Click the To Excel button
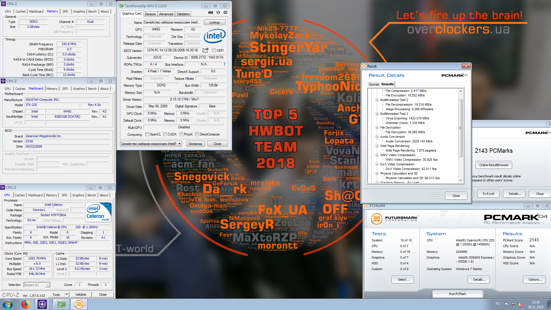 (488, 194)
